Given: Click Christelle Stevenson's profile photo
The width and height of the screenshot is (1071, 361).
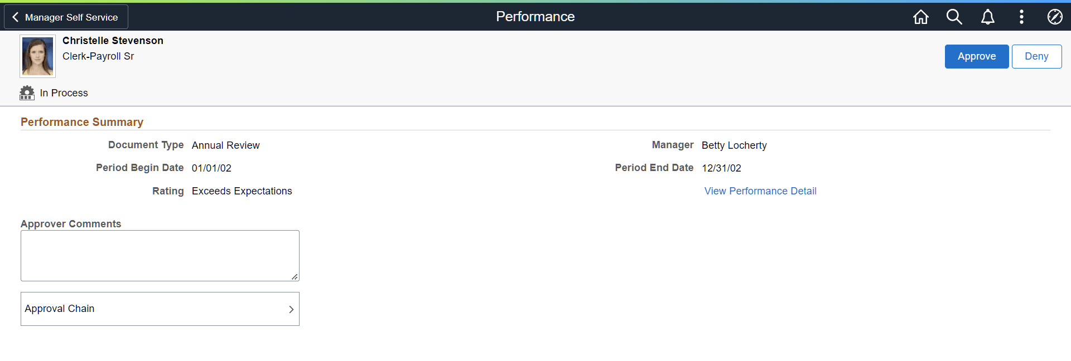Looking at the screenshot, I should tap(37, 56).
